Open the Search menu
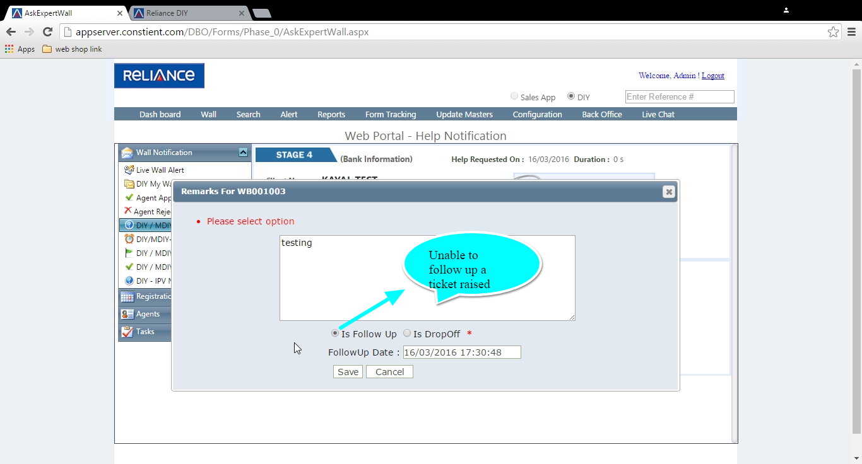The width and height of the screenshot is (862, 464). pyautogui.click(x=249, y=114)
